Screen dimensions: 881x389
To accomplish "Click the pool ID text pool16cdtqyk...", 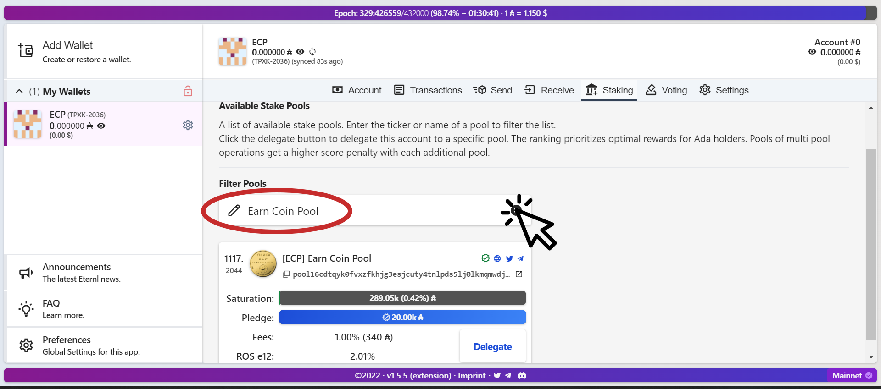I will pos(401,274).
